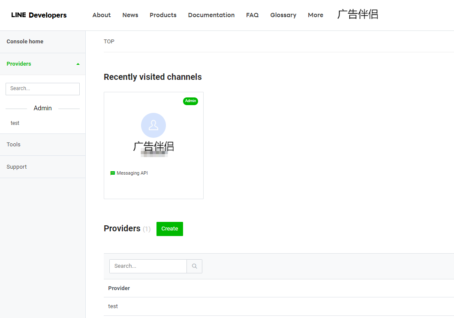The height and width of the screenshot is (318, 454).
Task: Click the green Messaging API chat icon
Action: pyautogui.click(x=113, y=173)
